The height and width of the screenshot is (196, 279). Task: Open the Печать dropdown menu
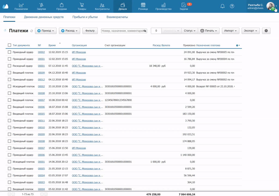(209, 31)
